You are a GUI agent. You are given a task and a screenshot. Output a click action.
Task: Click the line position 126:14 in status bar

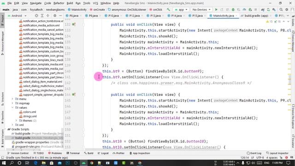click(x=244, y=158)
